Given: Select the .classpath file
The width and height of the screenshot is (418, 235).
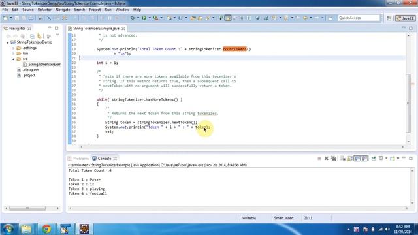Looking at the screenshot, I should (x=28, y=70).
